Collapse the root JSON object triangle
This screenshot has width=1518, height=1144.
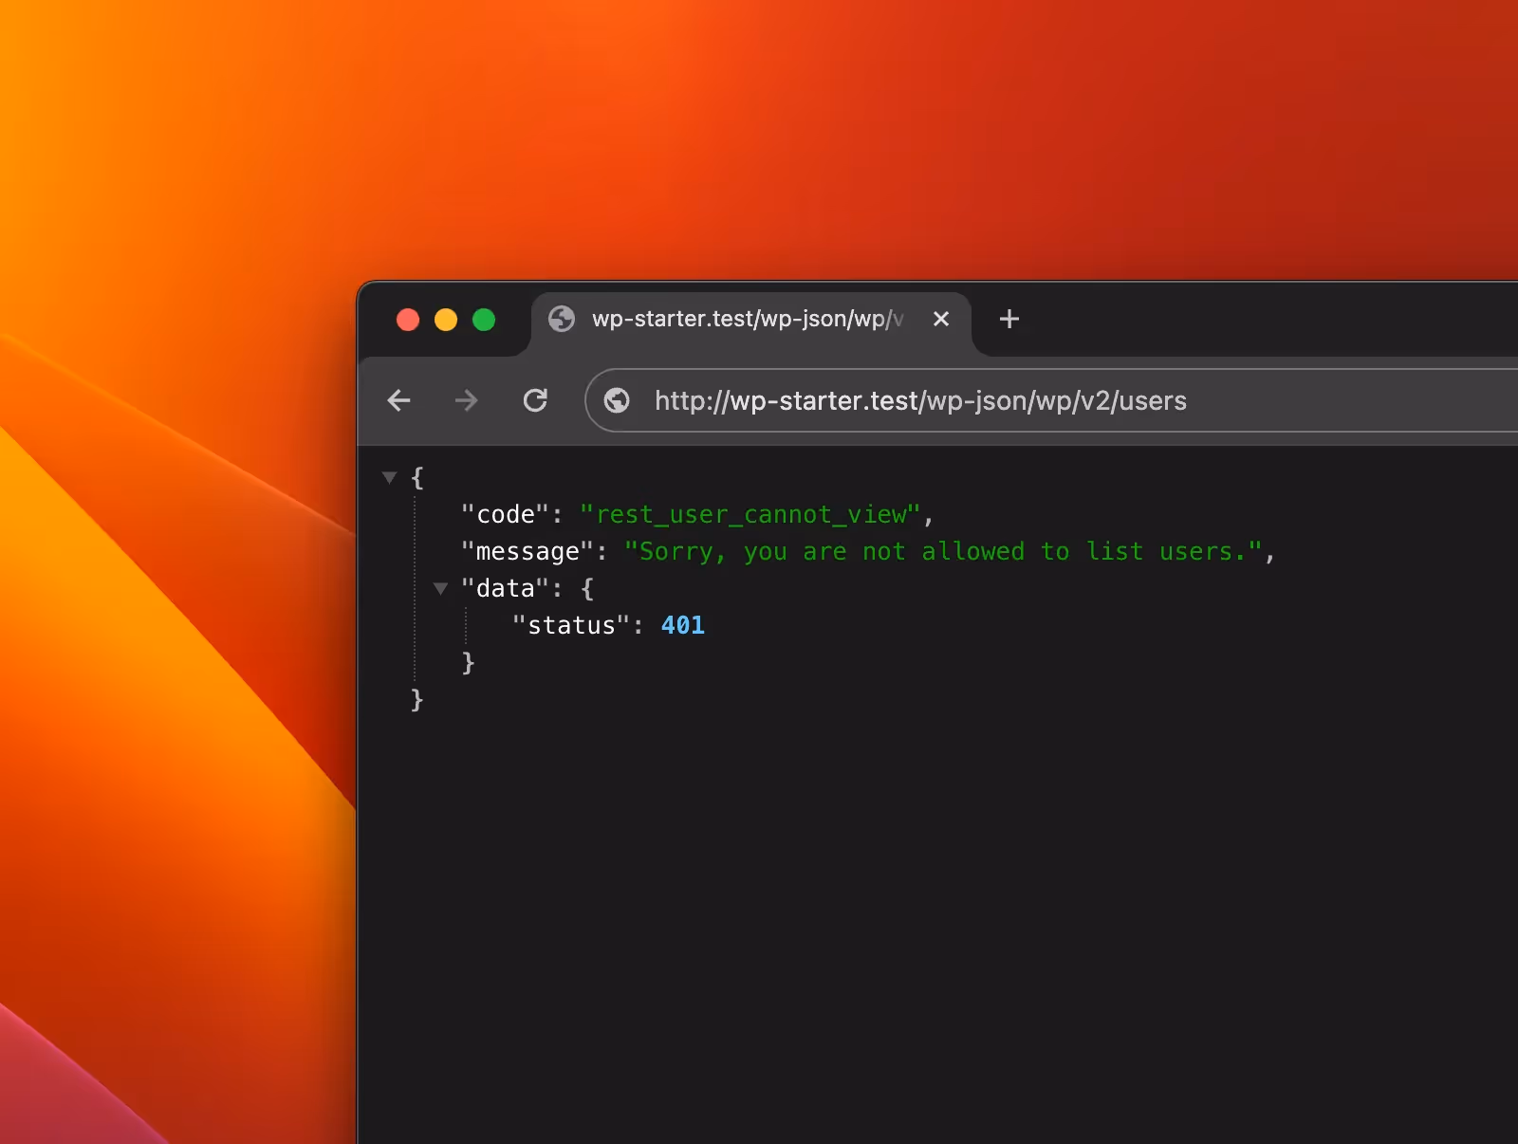389,477
